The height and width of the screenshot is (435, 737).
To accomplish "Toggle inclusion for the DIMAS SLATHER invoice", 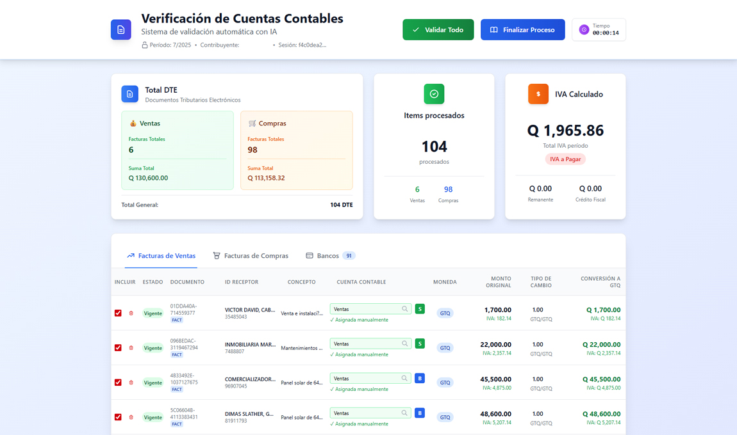I will click(x=118, y=416).
